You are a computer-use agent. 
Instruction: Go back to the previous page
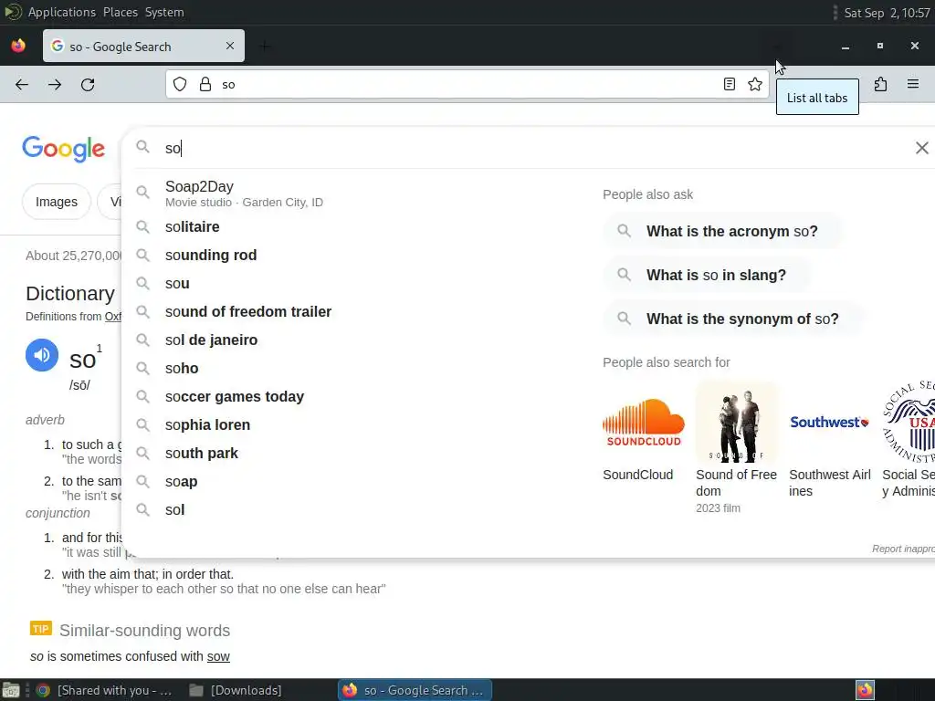22,85
